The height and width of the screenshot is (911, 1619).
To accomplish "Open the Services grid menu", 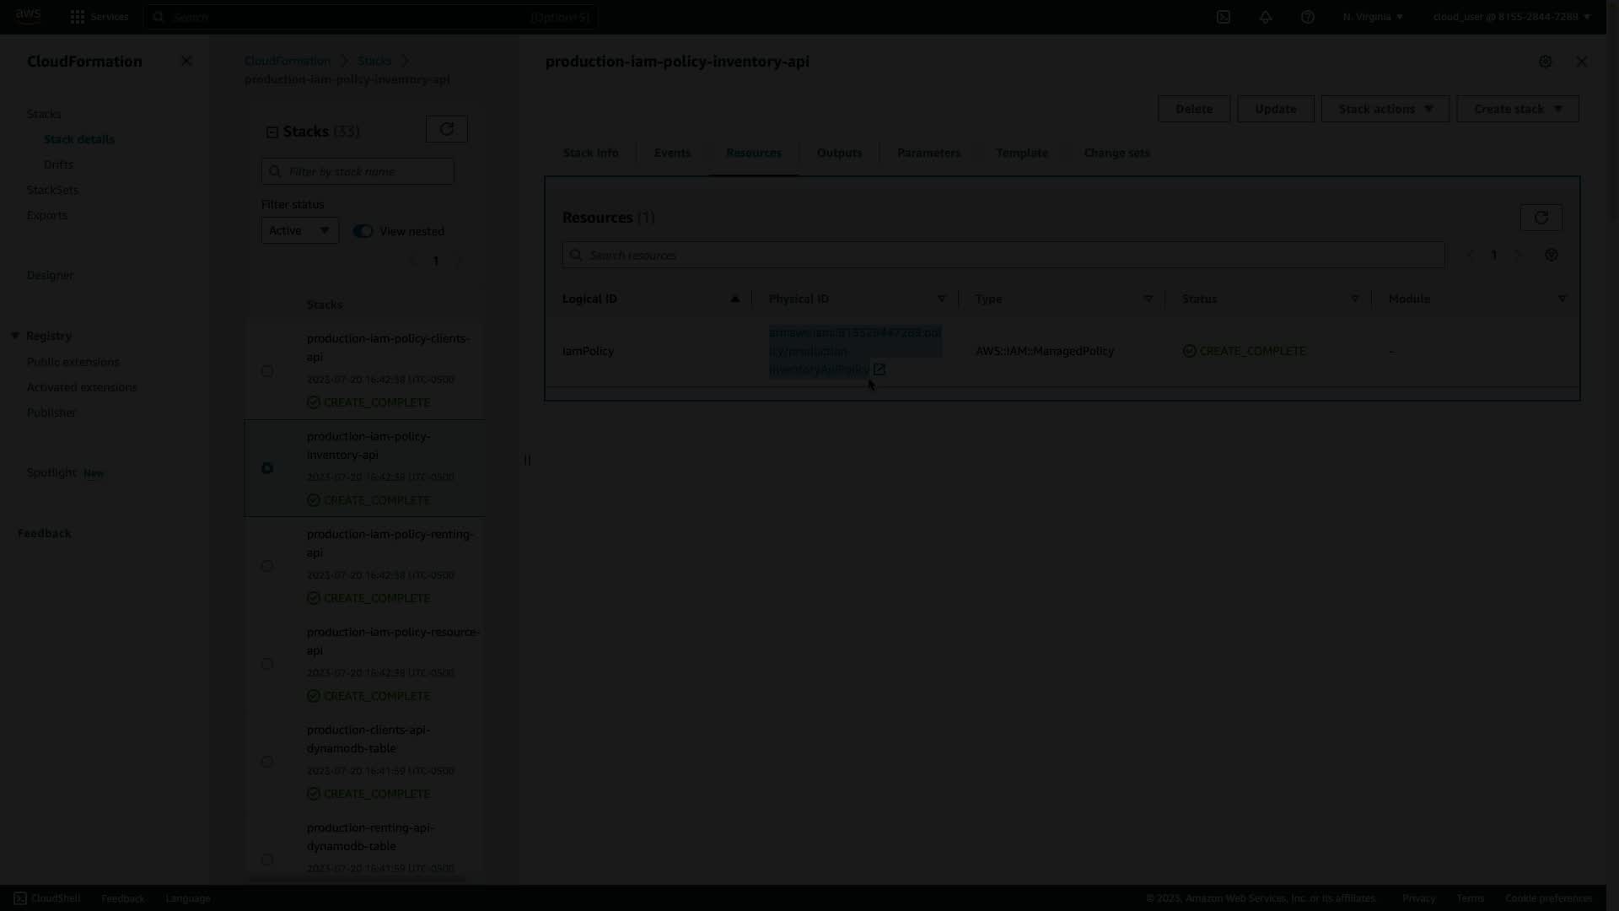I will click(78, 17).
